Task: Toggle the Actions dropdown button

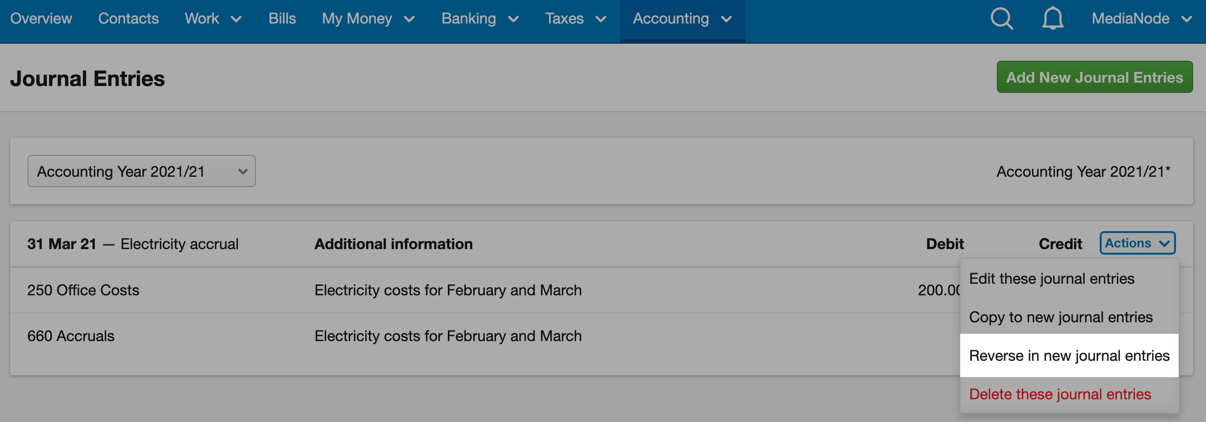Action: [1137, 243]
